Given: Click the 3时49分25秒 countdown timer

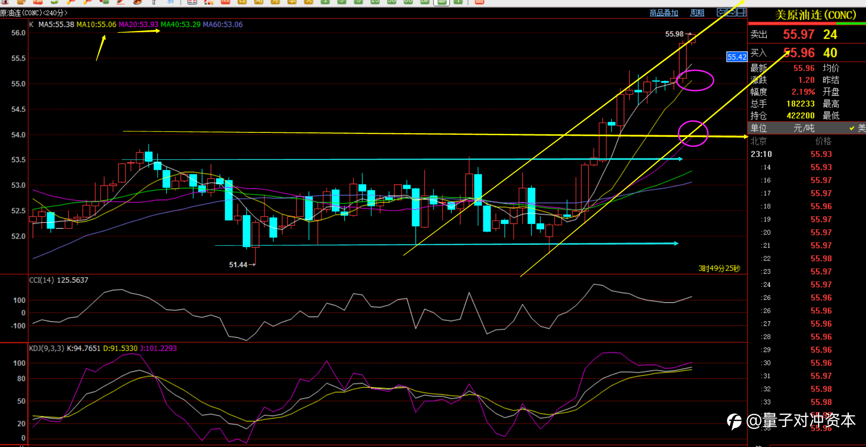Looking at the screenshot, I should coord(719,269).
